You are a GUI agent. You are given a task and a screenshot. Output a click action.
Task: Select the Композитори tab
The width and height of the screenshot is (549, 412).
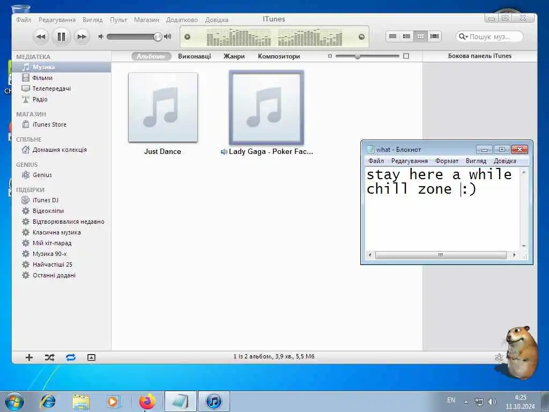click(279, 56)
